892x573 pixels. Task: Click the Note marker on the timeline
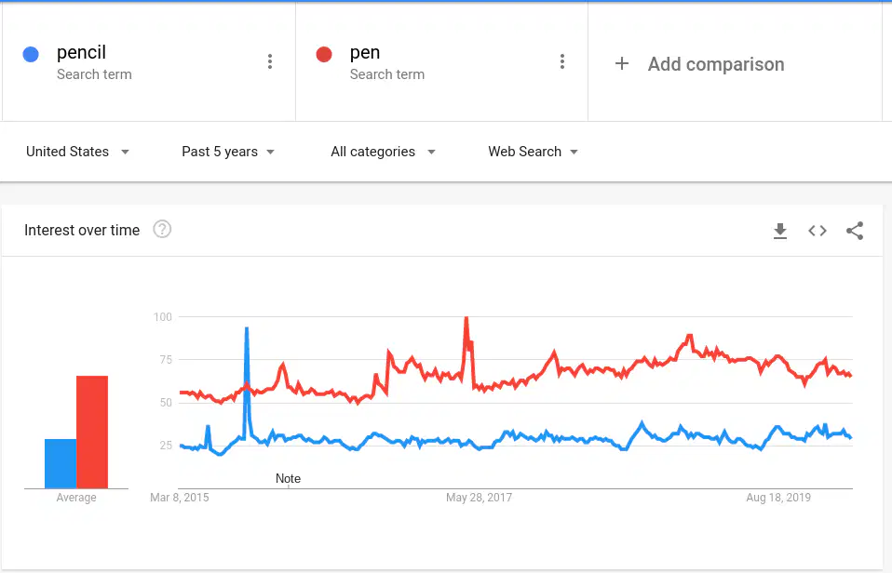288,479
